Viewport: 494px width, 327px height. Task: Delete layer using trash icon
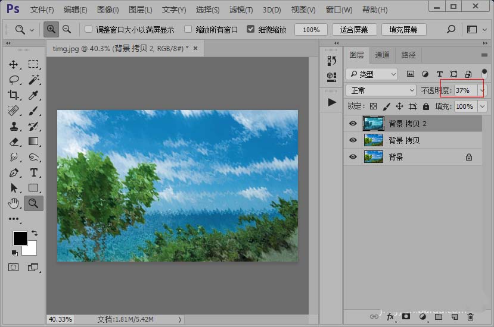tap(471, 317)
